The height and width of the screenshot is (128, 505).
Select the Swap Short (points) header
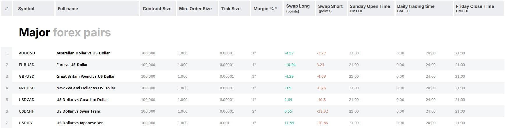point(330,8)
